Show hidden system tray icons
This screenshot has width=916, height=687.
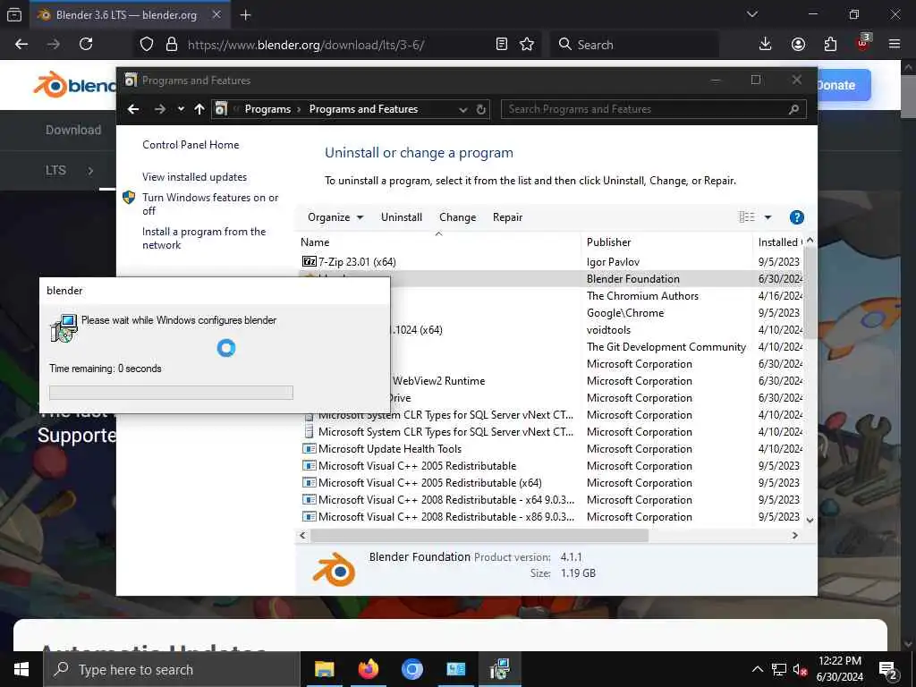757,669
